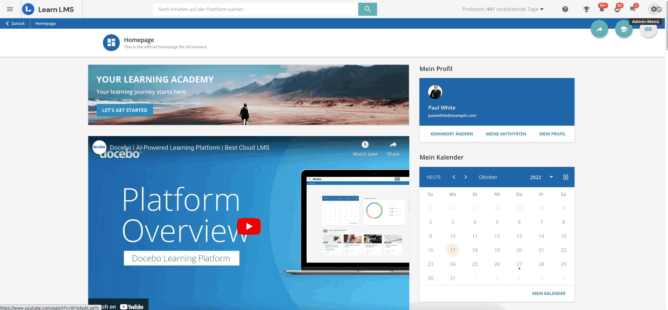Open the gamification trophy icon
Image resolution: width=668 pixels, height=310 pixels.
coord(586,9)
